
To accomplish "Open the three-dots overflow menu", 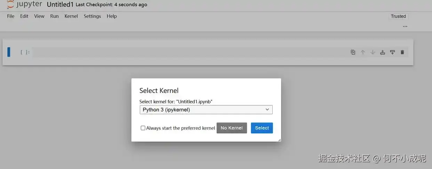I will click(x=405, y=26).
